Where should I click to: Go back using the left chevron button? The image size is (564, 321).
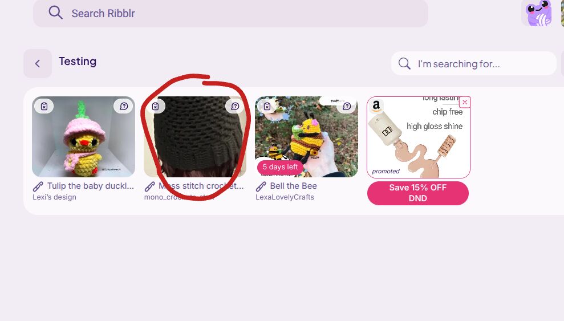point(38,64)
